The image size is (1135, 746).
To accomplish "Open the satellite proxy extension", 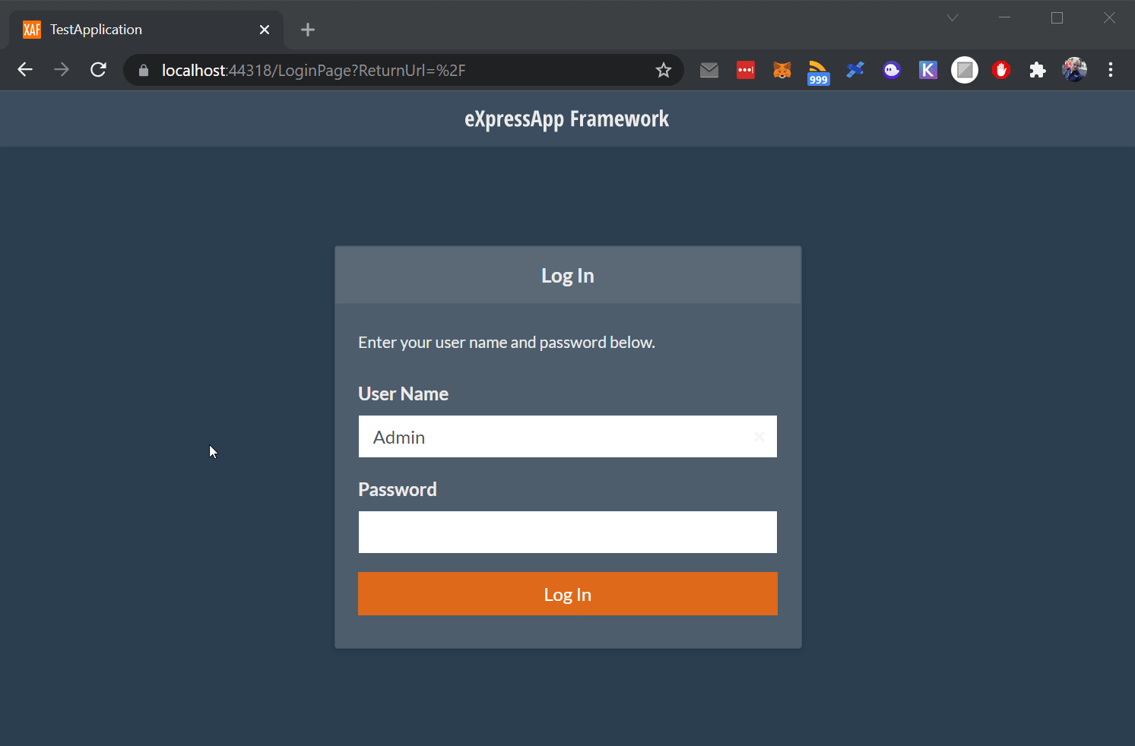I will [x=855, y=70].
